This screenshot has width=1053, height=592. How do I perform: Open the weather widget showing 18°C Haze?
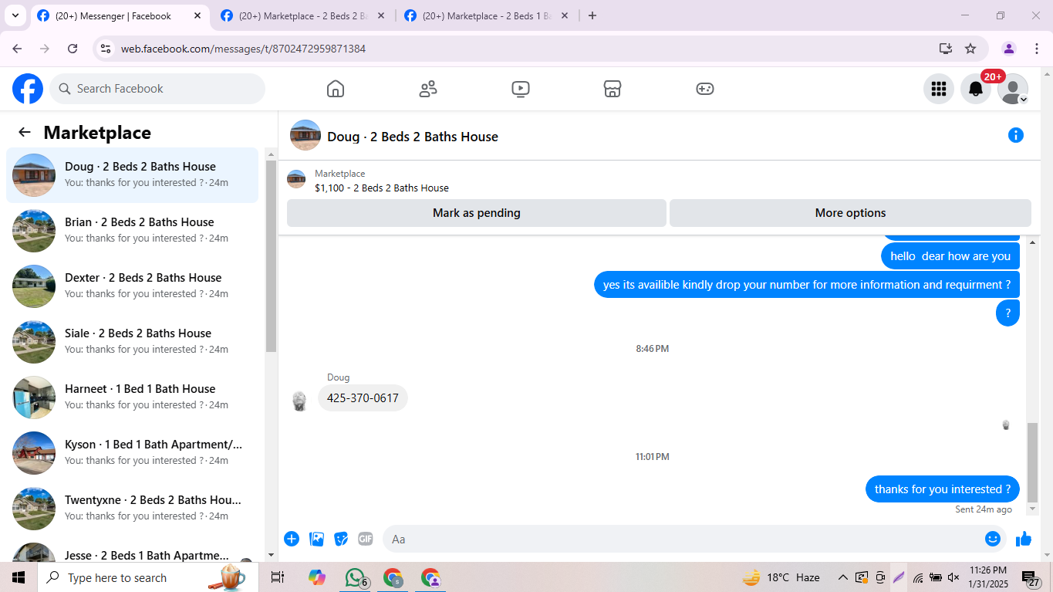[781, 577]
